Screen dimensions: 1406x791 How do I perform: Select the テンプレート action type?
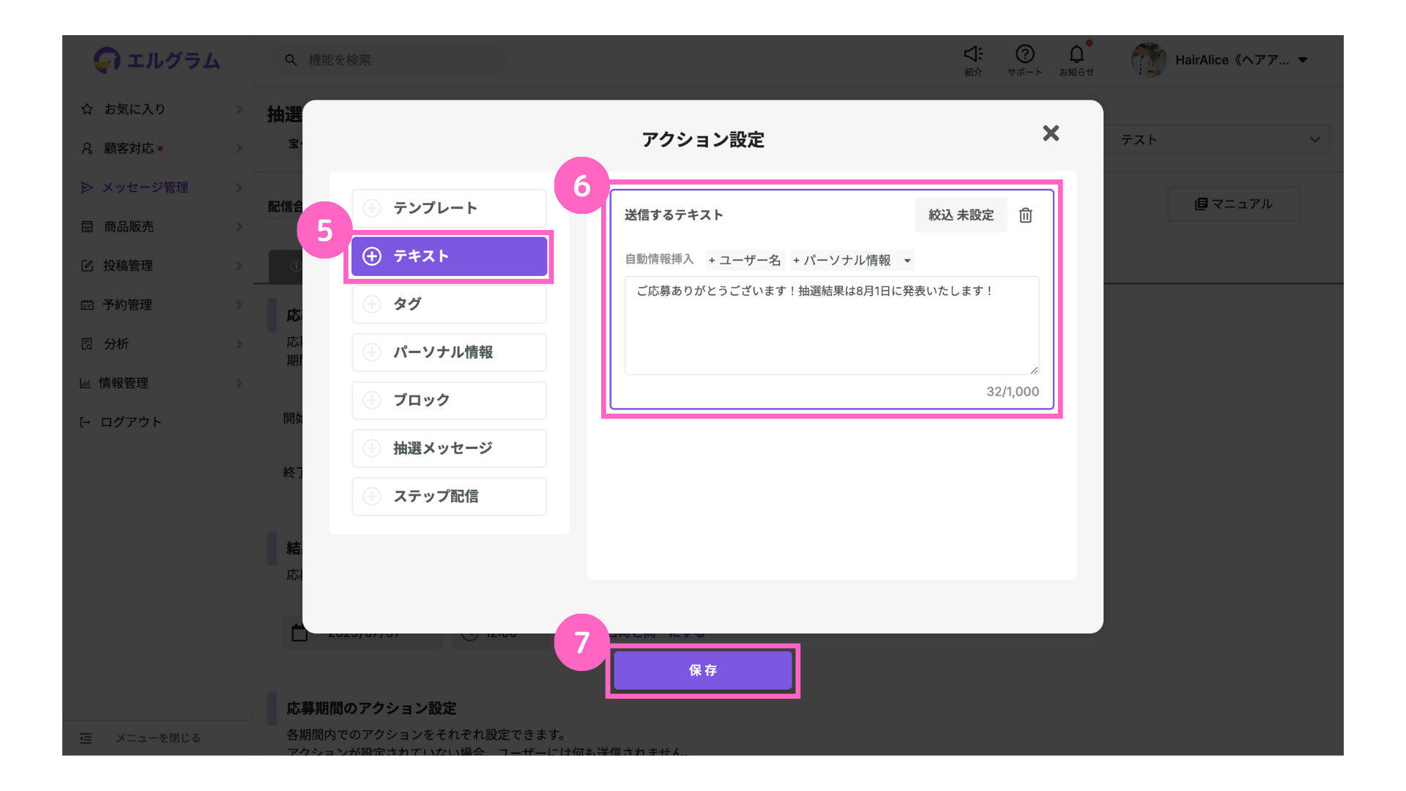tap(449, 208)
